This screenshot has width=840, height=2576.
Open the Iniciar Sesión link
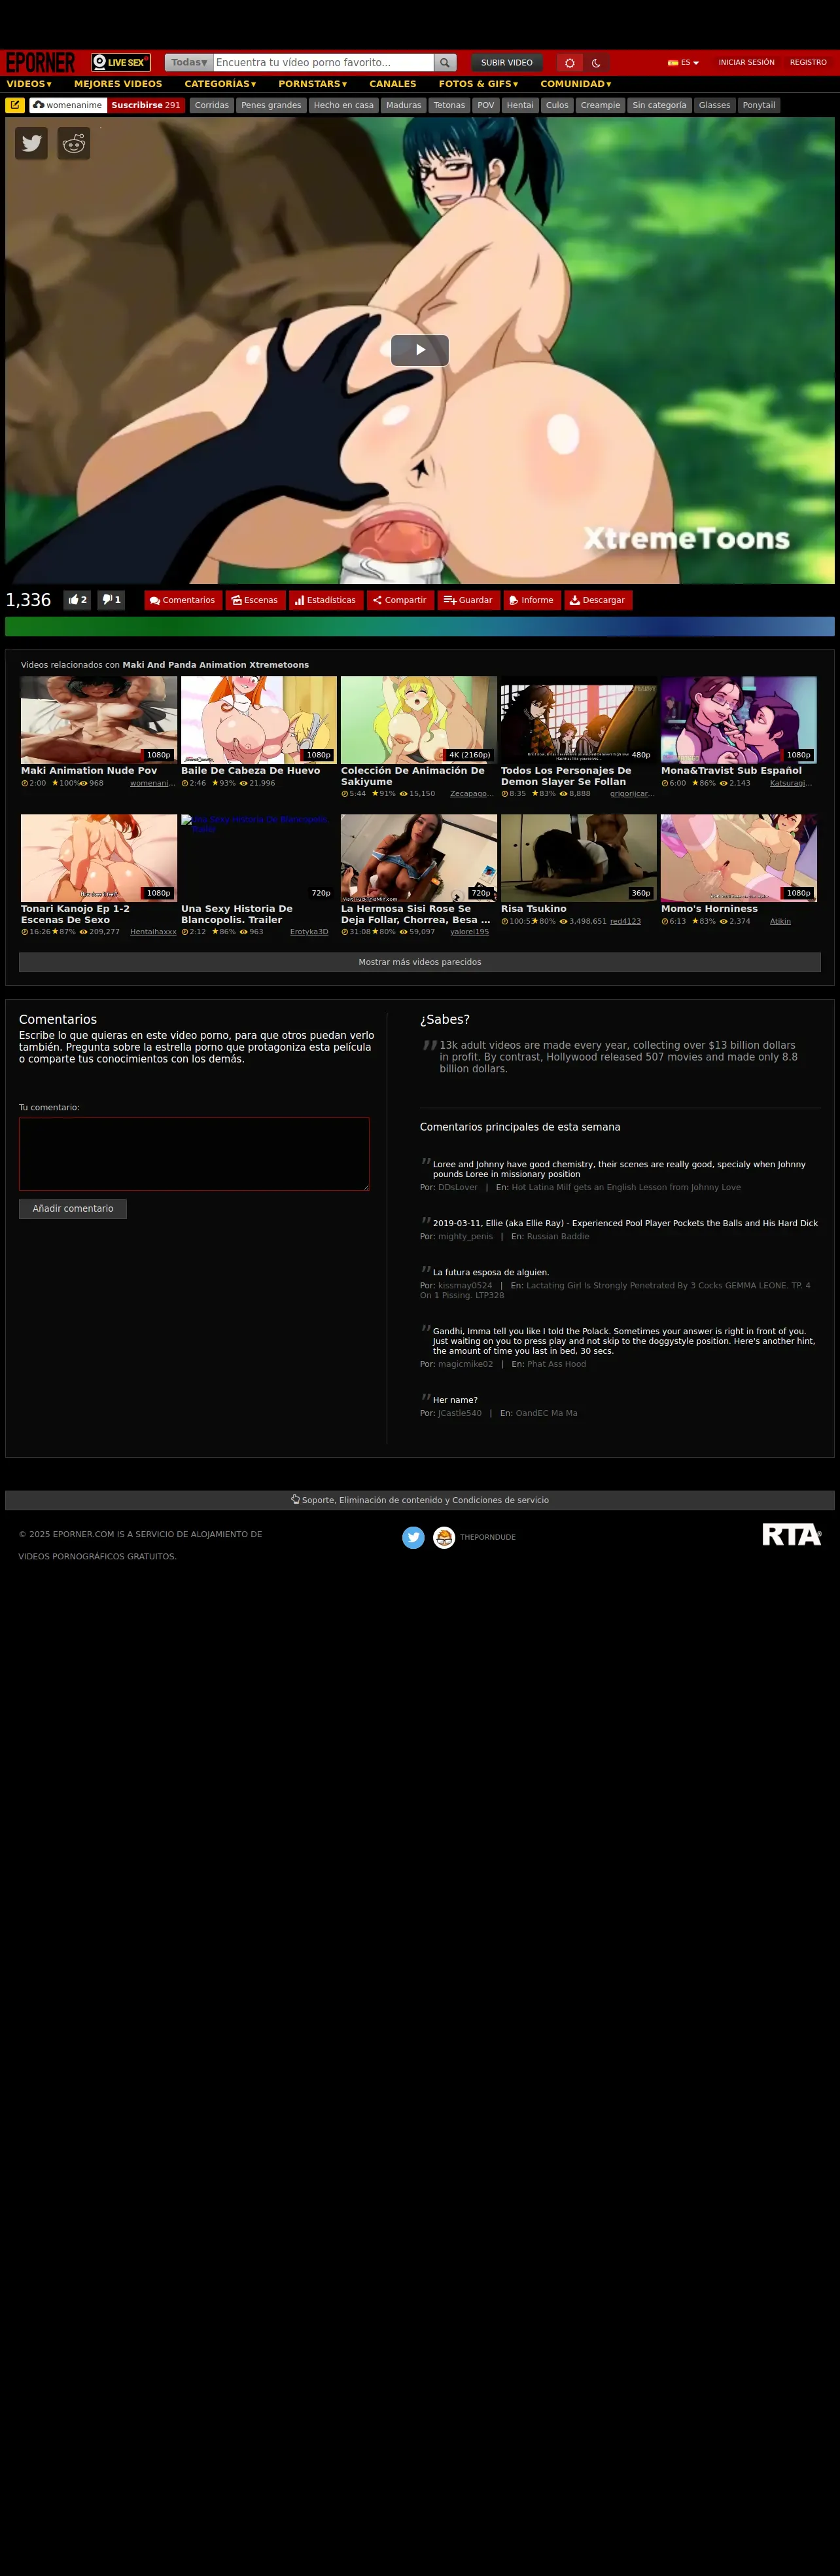[746, 62]
